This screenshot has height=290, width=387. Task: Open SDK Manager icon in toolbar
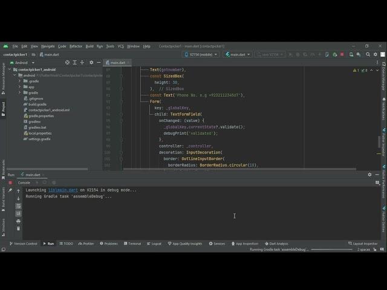(x=359, y=54)
